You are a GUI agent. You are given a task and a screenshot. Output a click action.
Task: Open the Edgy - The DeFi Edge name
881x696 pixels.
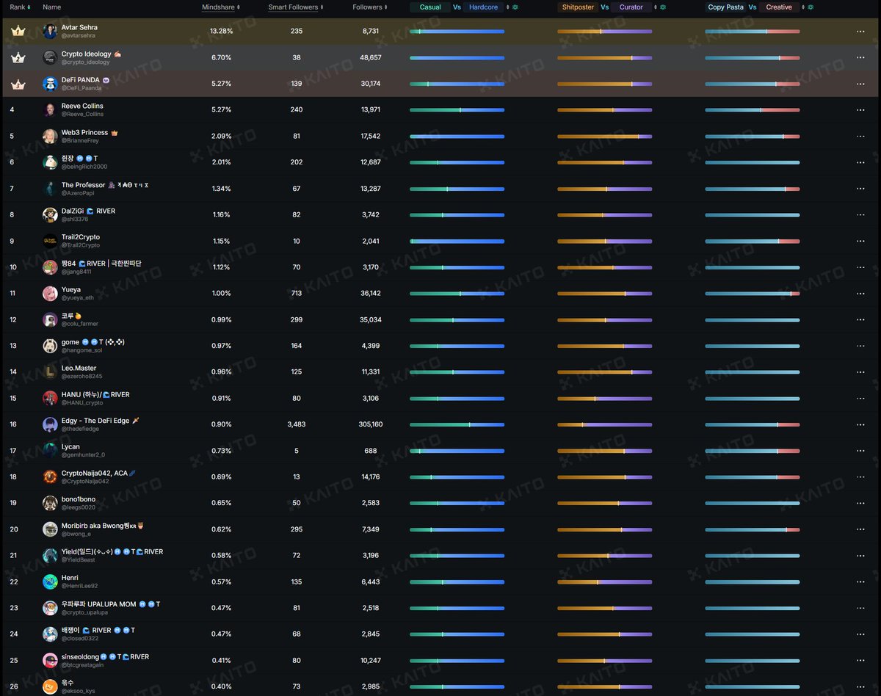[95, 421]
